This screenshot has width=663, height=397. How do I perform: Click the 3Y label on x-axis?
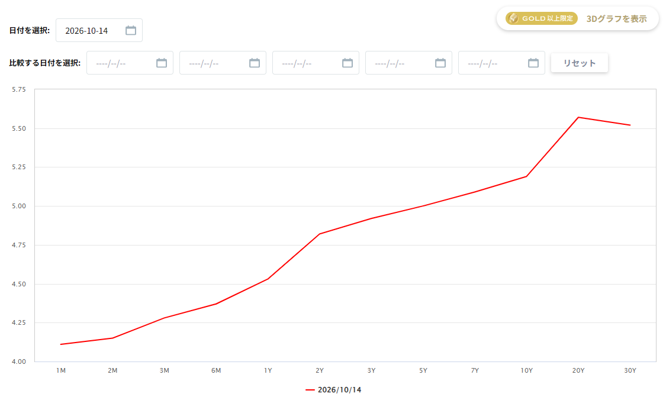[371, 370]
